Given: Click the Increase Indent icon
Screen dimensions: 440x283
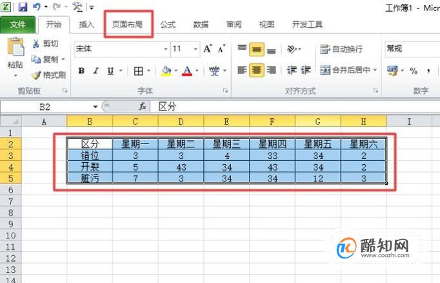Looking at the screenshot, I should 306,70.
